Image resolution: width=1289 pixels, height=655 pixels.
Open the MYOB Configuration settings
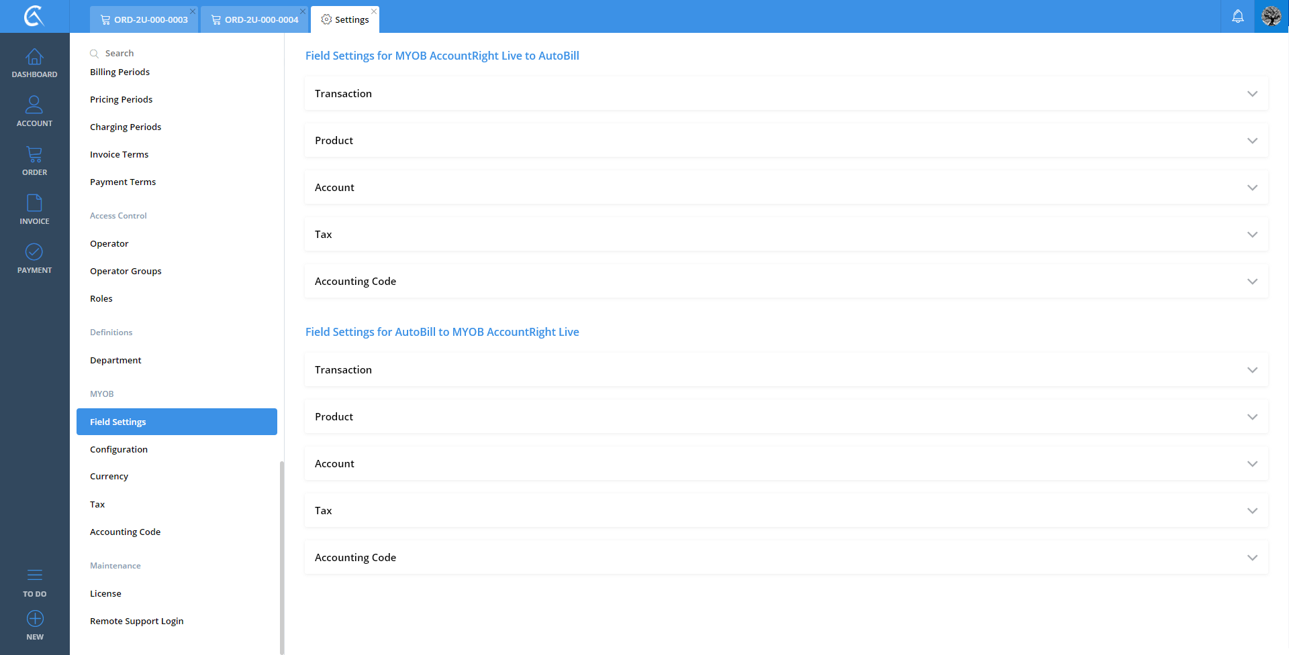119,450
